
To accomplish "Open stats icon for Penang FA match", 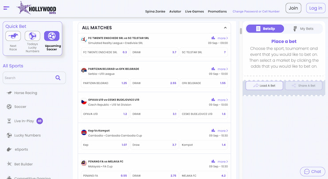I will [213, 161].
